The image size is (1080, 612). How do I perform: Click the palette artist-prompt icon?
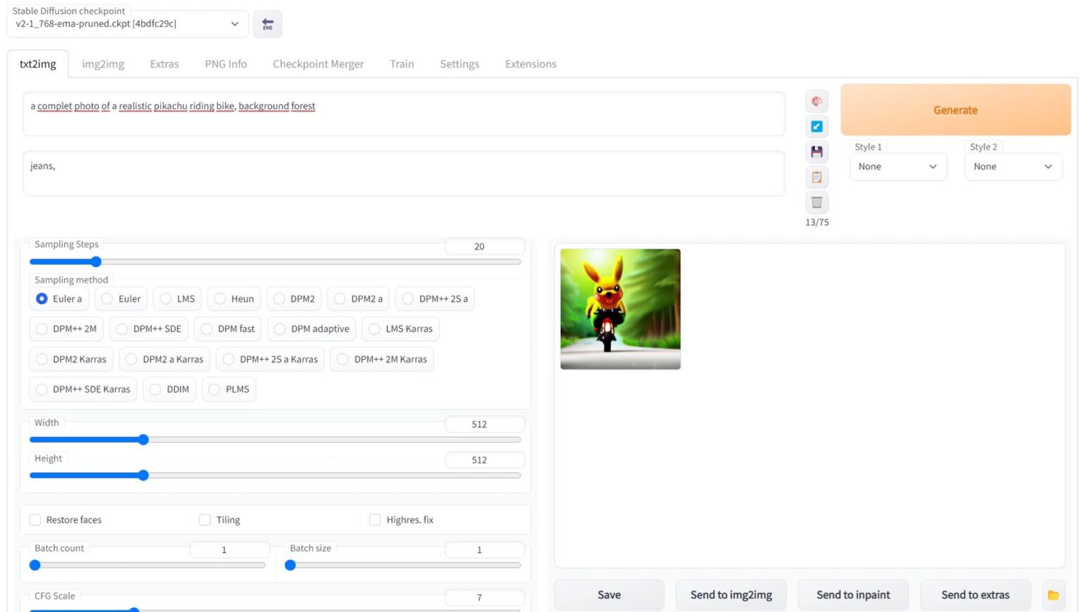point(816,101)
